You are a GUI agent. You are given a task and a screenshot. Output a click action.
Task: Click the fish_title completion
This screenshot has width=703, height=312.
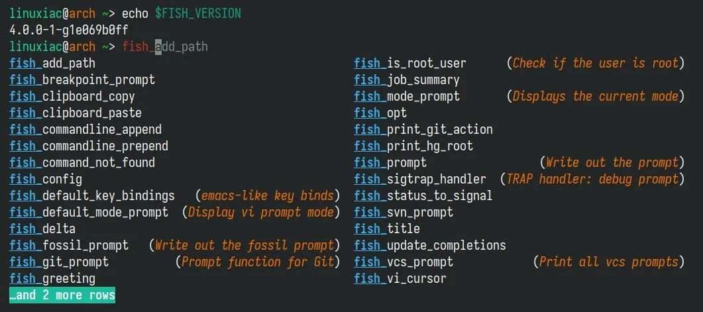pos(387,229)
